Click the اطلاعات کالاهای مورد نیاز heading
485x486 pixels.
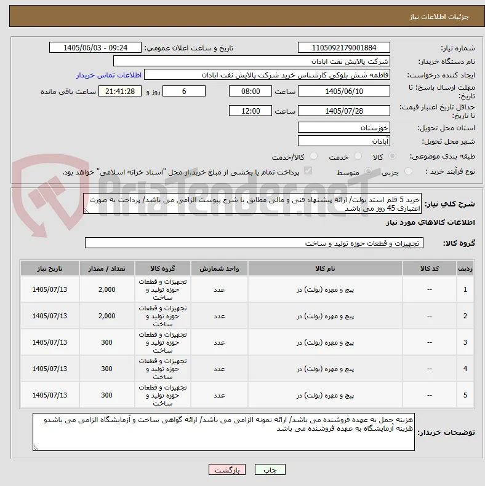[x=430, y=222]
